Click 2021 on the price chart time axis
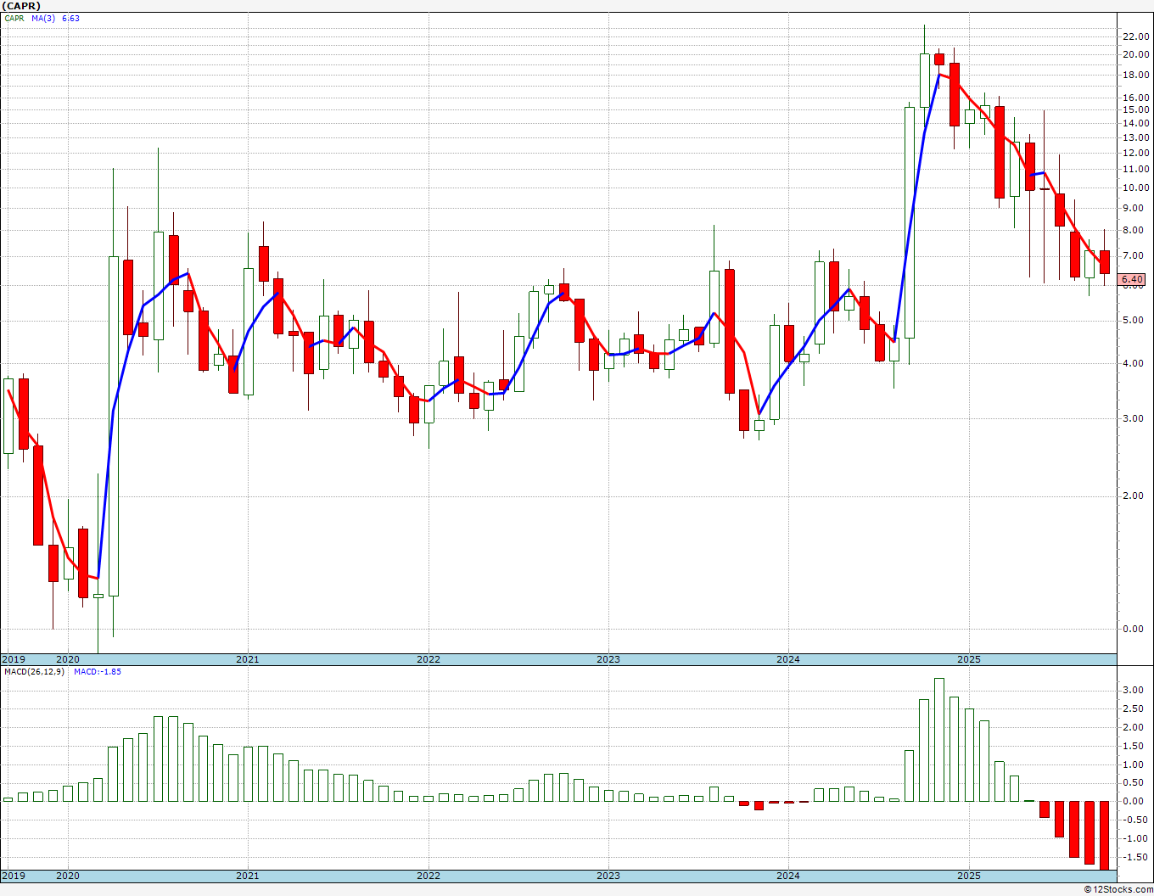The height and width of the screenshot is (896, 1154). tap(248, 659)
